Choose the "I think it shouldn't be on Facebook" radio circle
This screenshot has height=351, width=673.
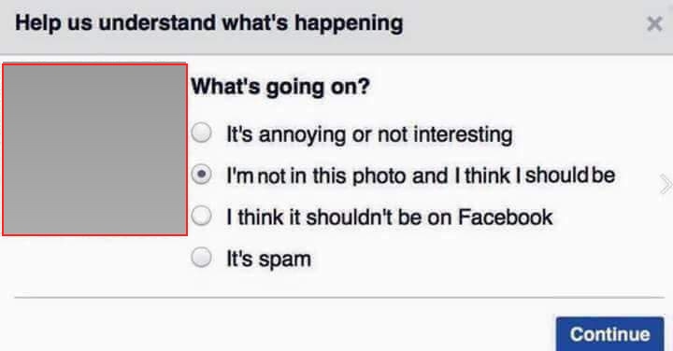[201, 216]
